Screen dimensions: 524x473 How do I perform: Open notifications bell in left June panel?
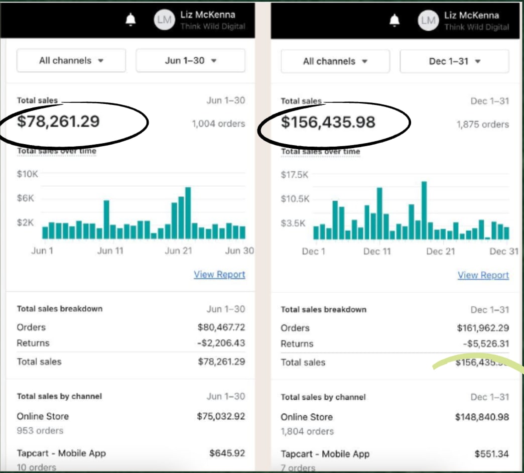coord(130,20)
